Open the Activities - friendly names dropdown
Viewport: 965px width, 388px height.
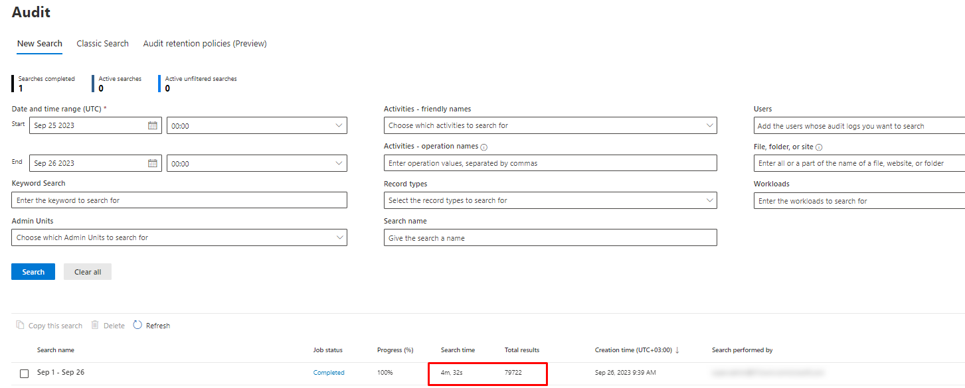pyautogui.click(x=709, y=125)
